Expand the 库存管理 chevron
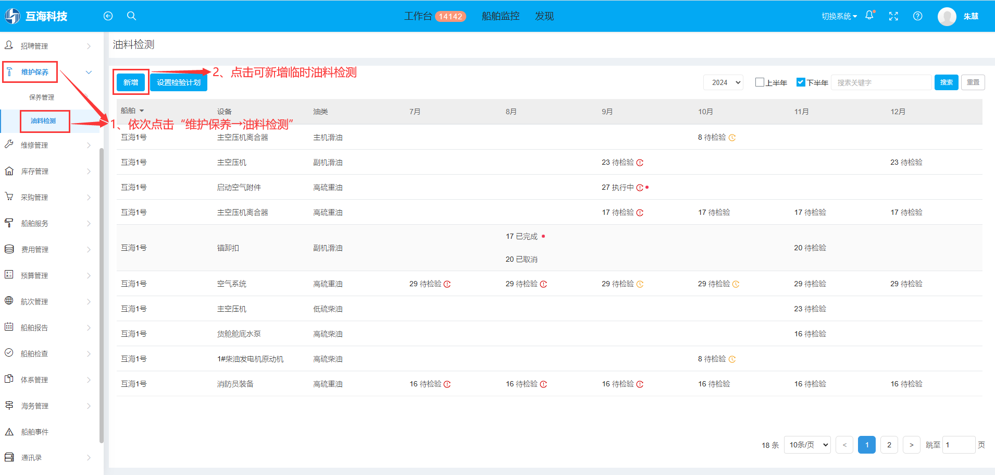995x475 pixels. coord(89,171)
